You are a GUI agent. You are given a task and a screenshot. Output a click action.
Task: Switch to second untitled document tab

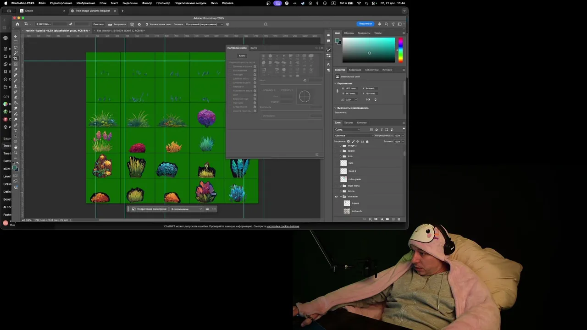[x=120, y=31]
